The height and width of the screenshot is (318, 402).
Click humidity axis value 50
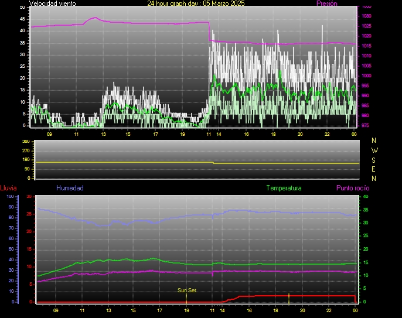pyautogui.click(x=11, y=249)
